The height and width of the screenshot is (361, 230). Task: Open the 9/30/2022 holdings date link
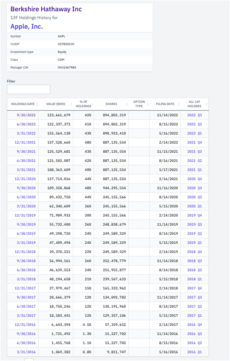pos(26,115)
